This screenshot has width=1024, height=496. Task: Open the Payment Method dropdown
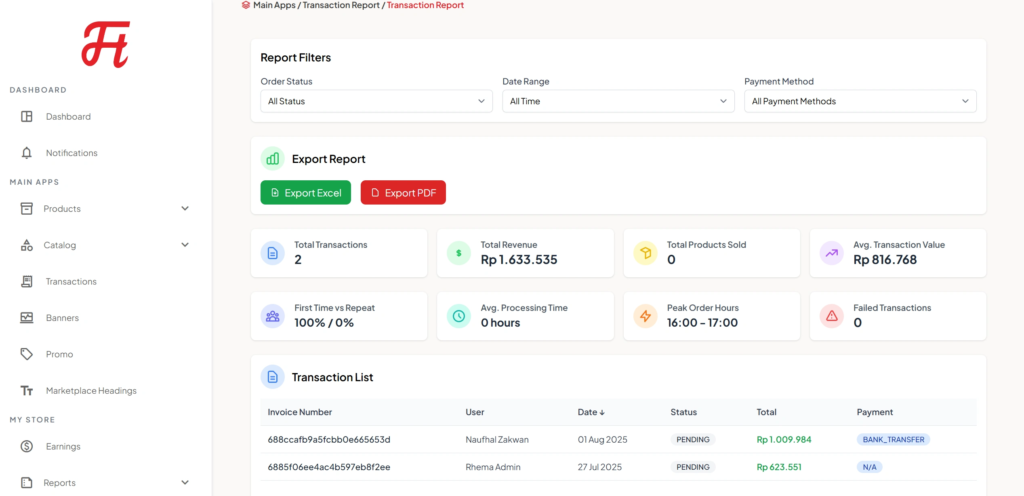click(x=860, y=101)
